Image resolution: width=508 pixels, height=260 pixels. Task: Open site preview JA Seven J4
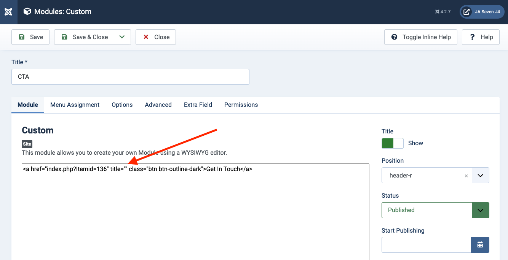pos(482,12)
